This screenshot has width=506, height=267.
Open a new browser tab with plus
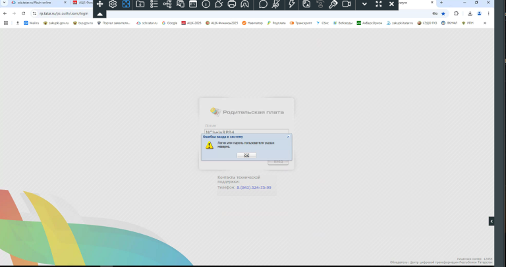(441, 3)
